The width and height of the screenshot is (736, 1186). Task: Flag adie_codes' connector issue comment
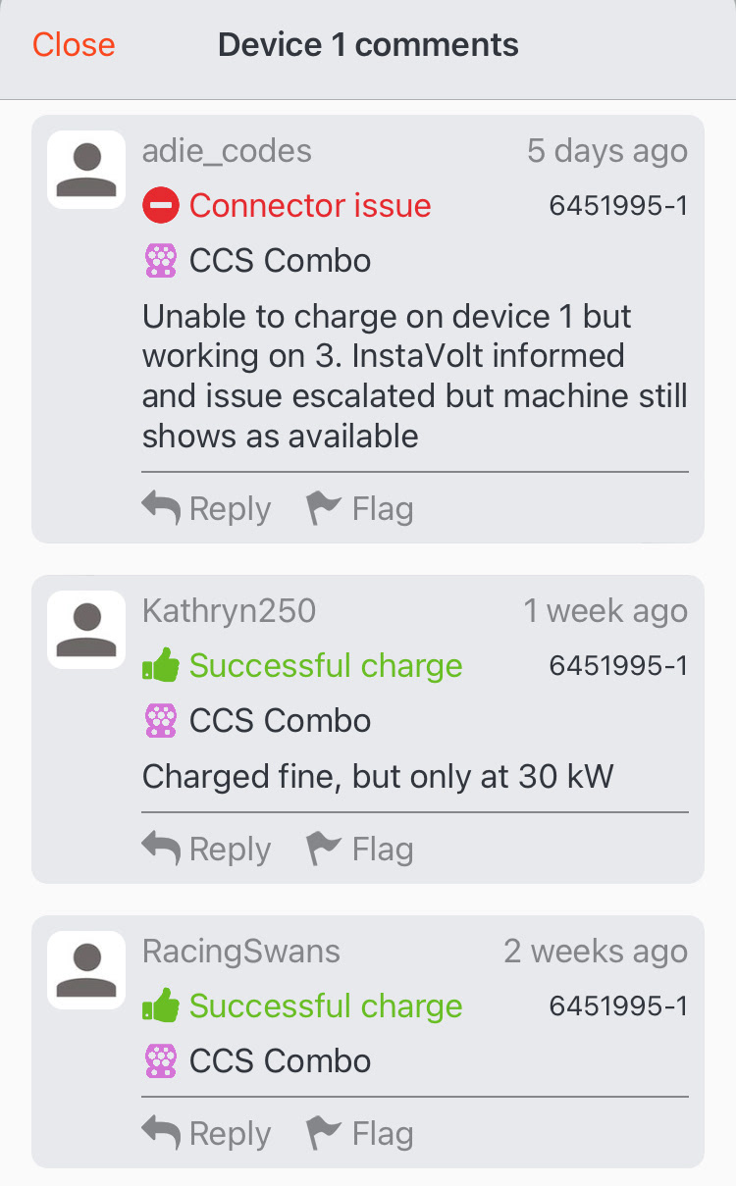click(359, 509)
